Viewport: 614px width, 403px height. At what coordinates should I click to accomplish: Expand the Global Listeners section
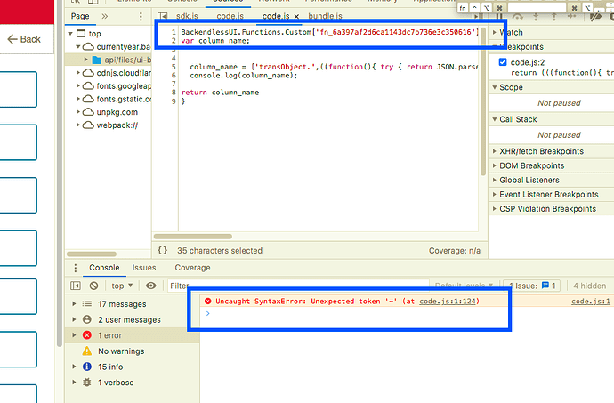(494, 181)
